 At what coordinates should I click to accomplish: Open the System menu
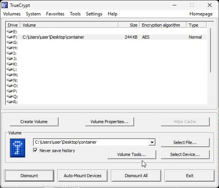[x=33, y=14]
